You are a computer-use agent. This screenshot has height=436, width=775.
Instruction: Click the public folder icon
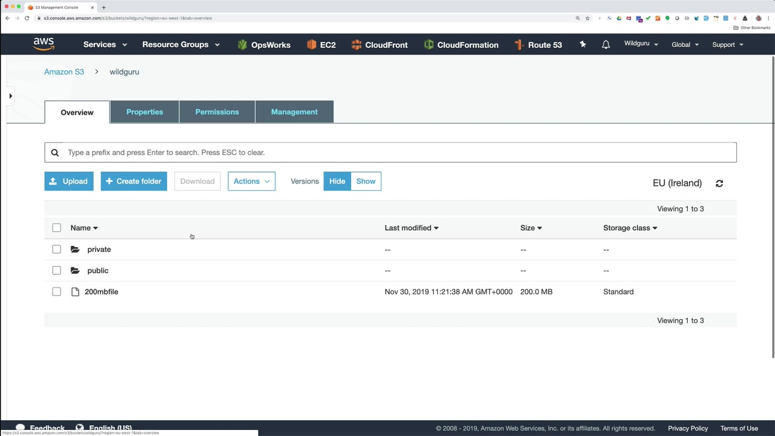[x=75, y=271]
